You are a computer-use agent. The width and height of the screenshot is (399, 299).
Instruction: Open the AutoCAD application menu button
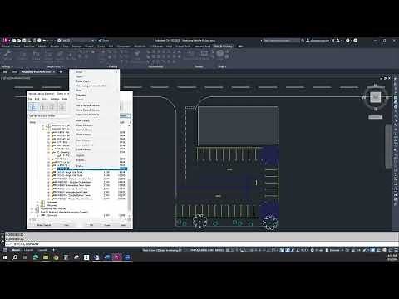pos(5,41)
